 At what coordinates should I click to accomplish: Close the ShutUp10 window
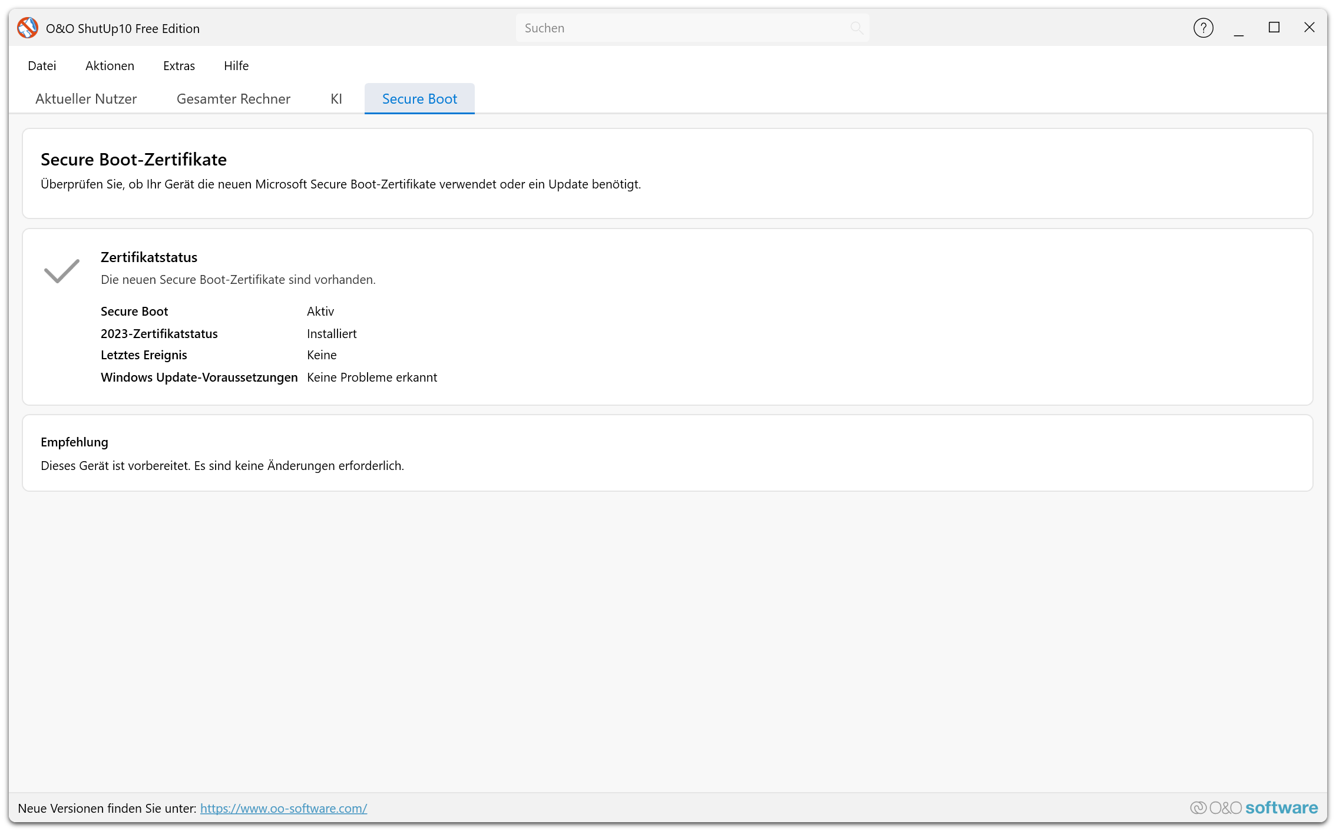tap(1309, 28)
